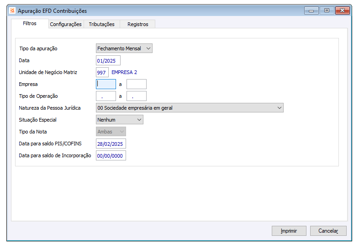Screen dimensions: 359x245
Task: Click the Tipo da Nota label
Action: (33, 132)
